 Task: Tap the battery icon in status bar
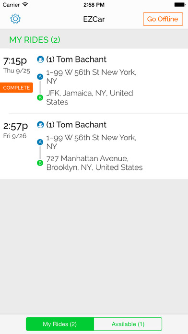179,4
